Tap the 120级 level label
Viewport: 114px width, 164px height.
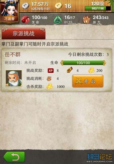click(x=98, y=4)
